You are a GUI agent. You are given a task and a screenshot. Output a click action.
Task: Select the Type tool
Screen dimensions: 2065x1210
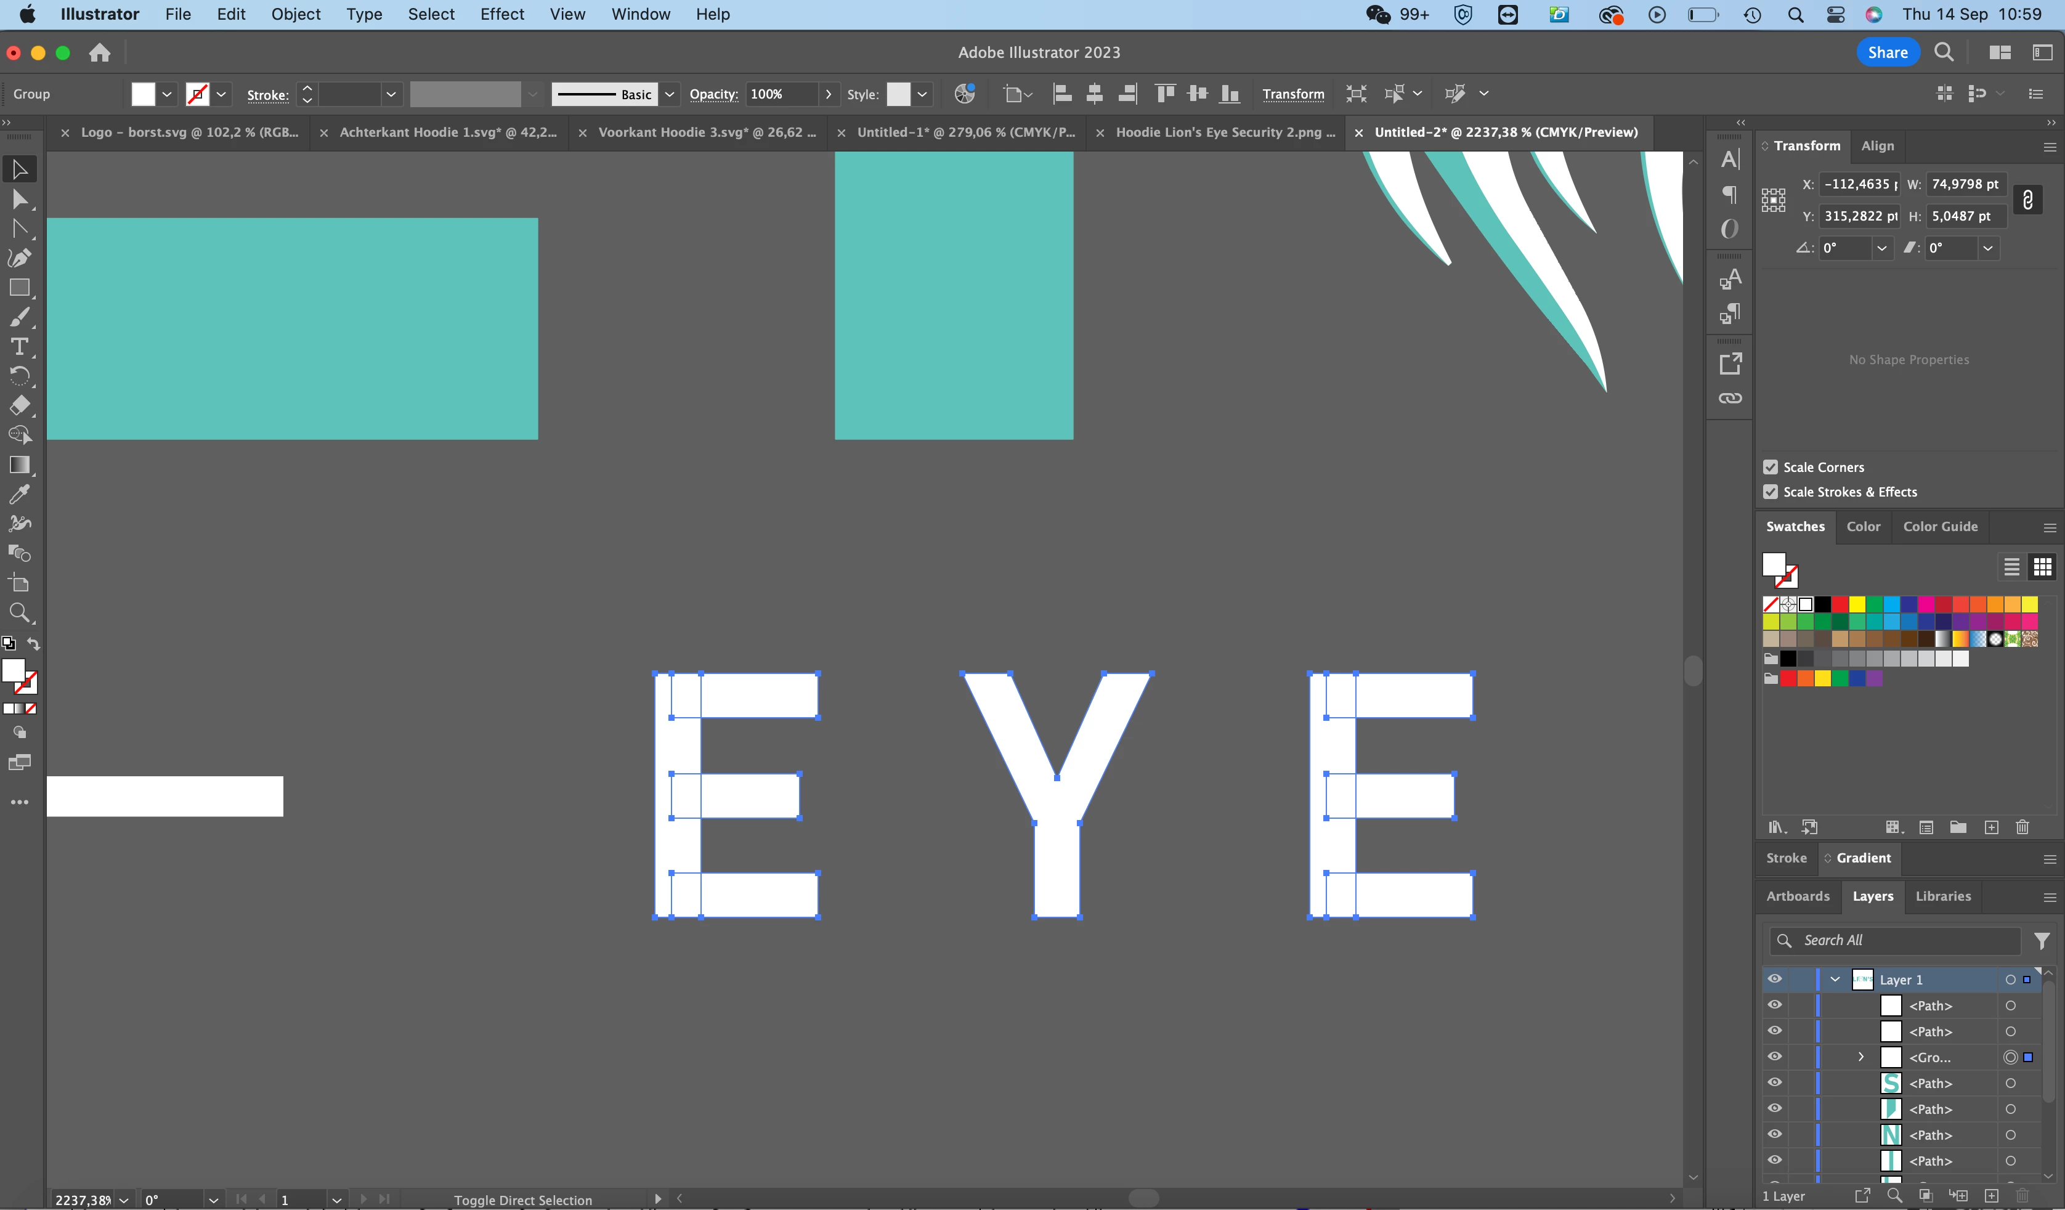tap(20, 346)
